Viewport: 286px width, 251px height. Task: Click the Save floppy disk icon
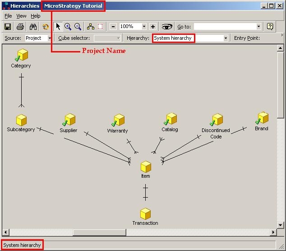pyautogui.click(x=8, y=27)
